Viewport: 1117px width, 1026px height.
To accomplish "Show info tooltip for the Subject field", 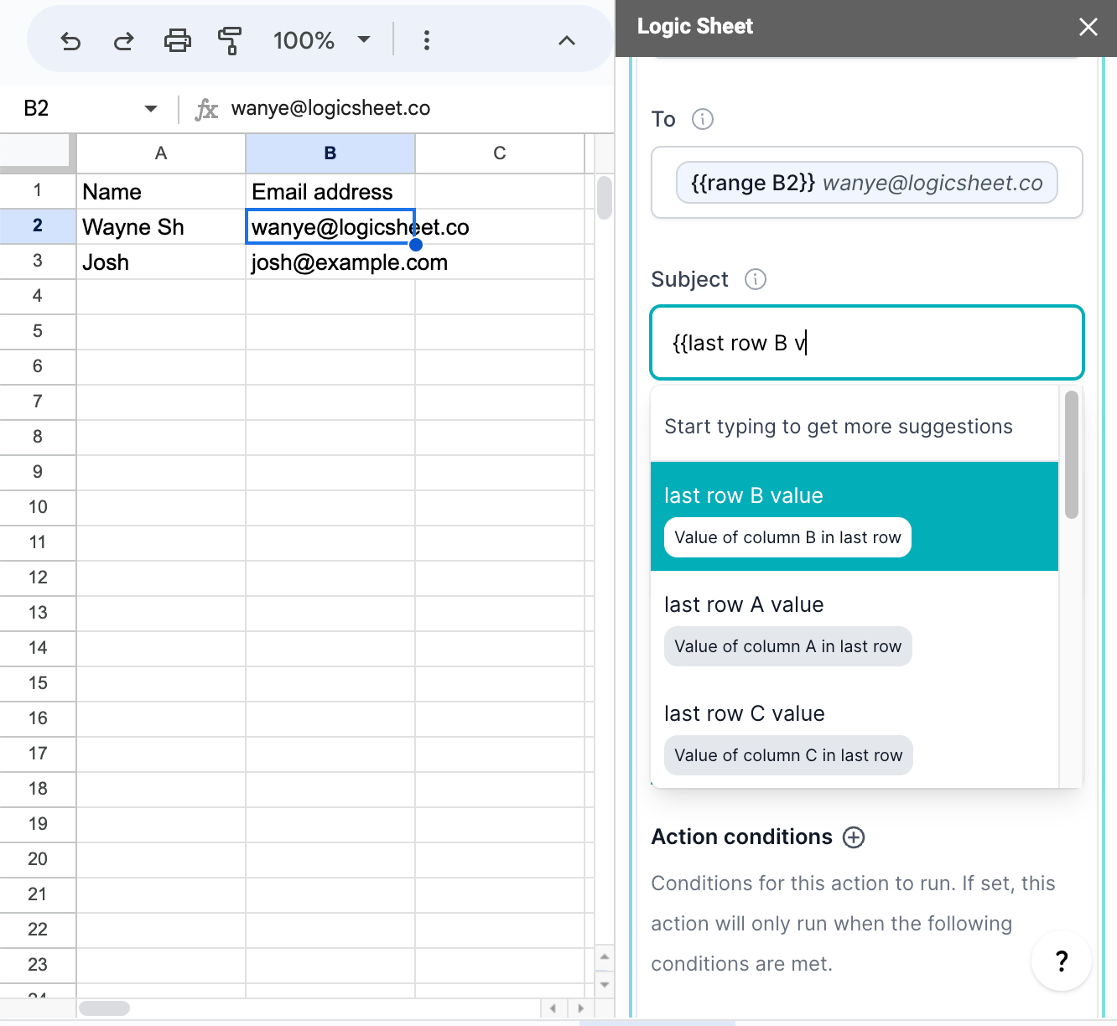I will [x=754, y=280].
